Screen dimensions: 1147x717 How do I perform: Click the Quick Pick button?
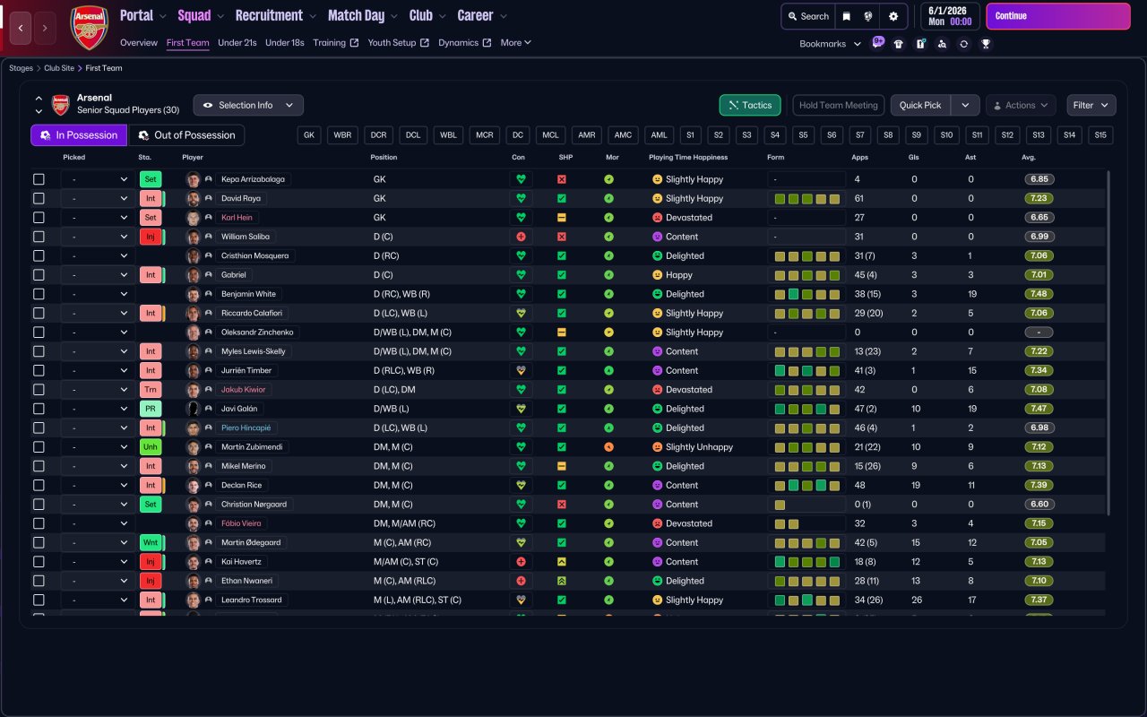[920, 105]
